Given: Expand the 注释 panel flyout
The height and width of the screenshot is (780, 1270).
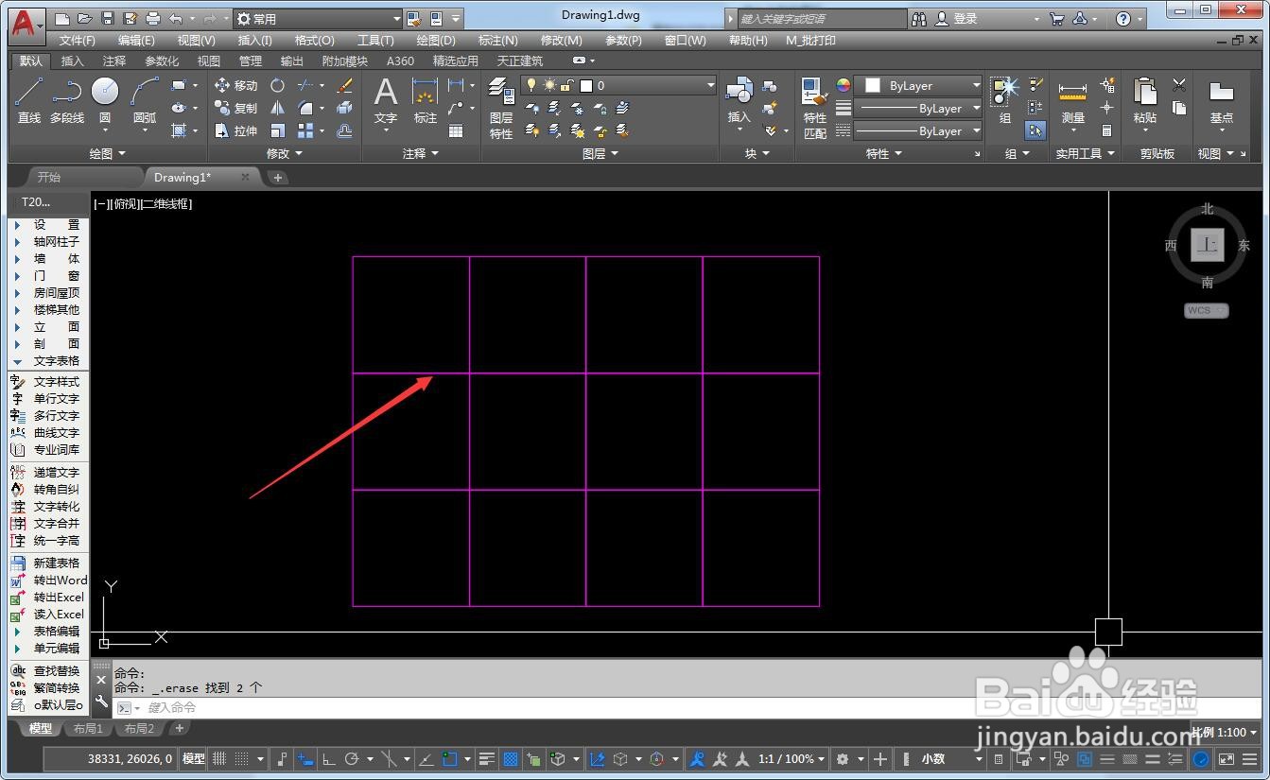Looking at the screenshot, I should pos(421,153).
